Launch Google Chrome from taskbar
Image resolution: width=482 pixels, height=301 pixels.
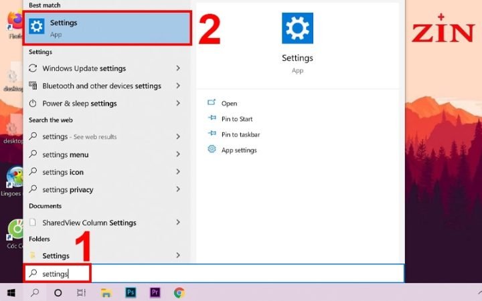[179, 293]
